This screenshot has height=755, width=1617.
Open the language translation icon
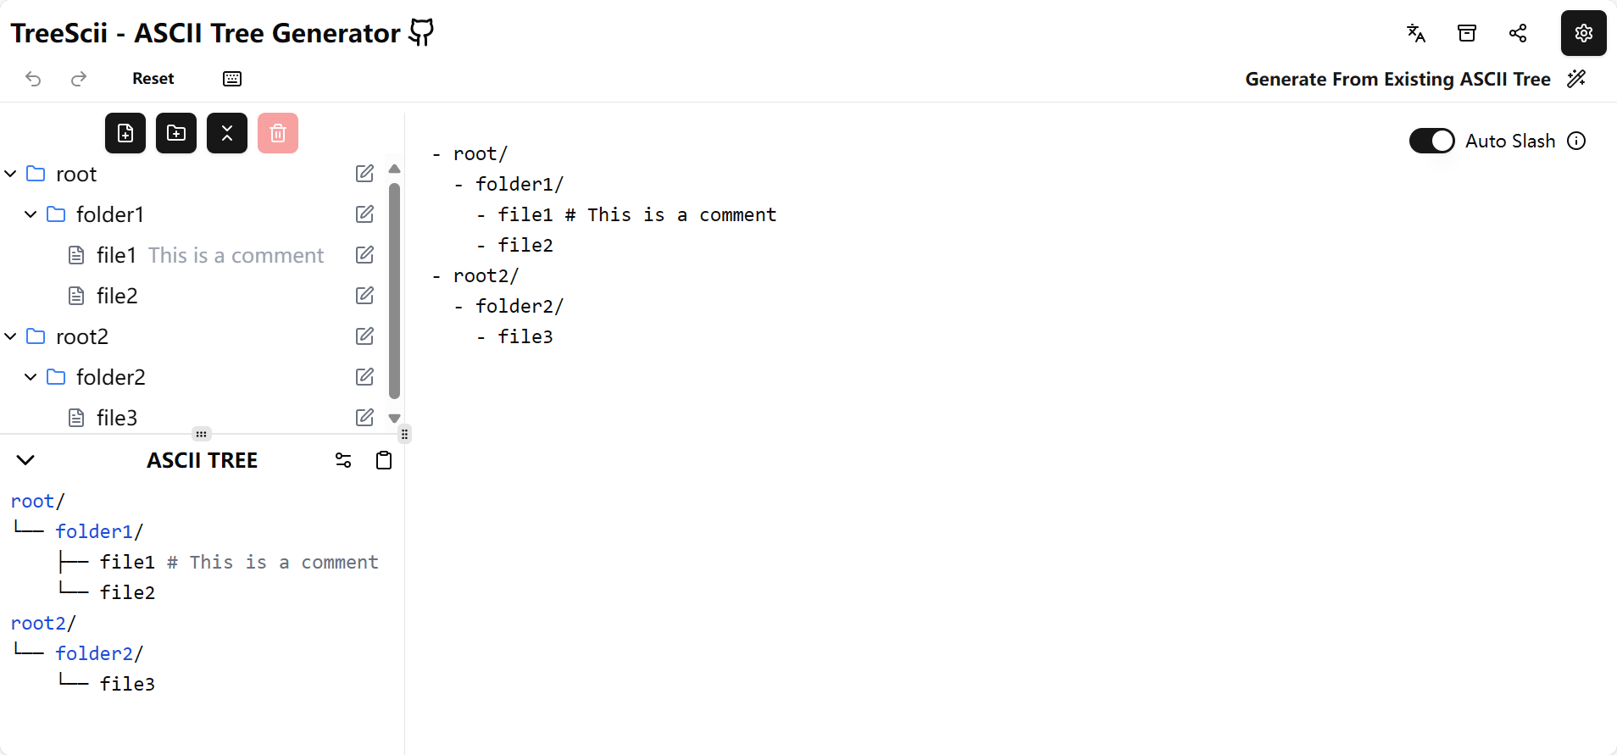[x=1416, y=33]
